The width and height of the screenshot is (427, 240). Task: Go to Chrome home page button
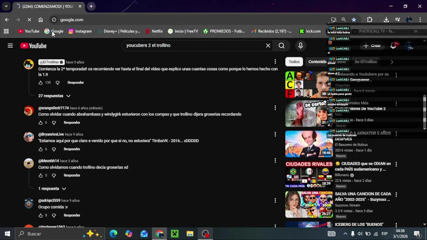click(41, 20)
